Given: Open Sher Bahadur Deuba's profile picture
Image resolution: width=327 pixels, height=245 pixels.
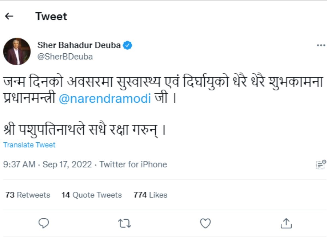Looking at the screenshot, I should click(17, 51).
